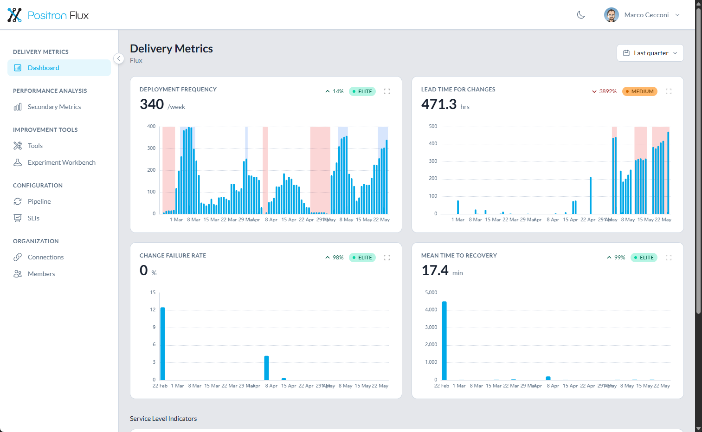
Task: Click the Positron Flux brand name
Action: 58,15
